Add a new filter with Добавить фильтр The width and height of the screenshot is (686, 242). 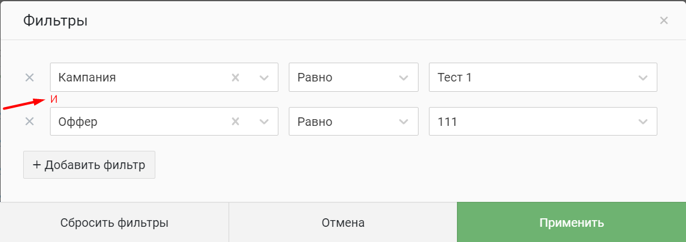89,165
